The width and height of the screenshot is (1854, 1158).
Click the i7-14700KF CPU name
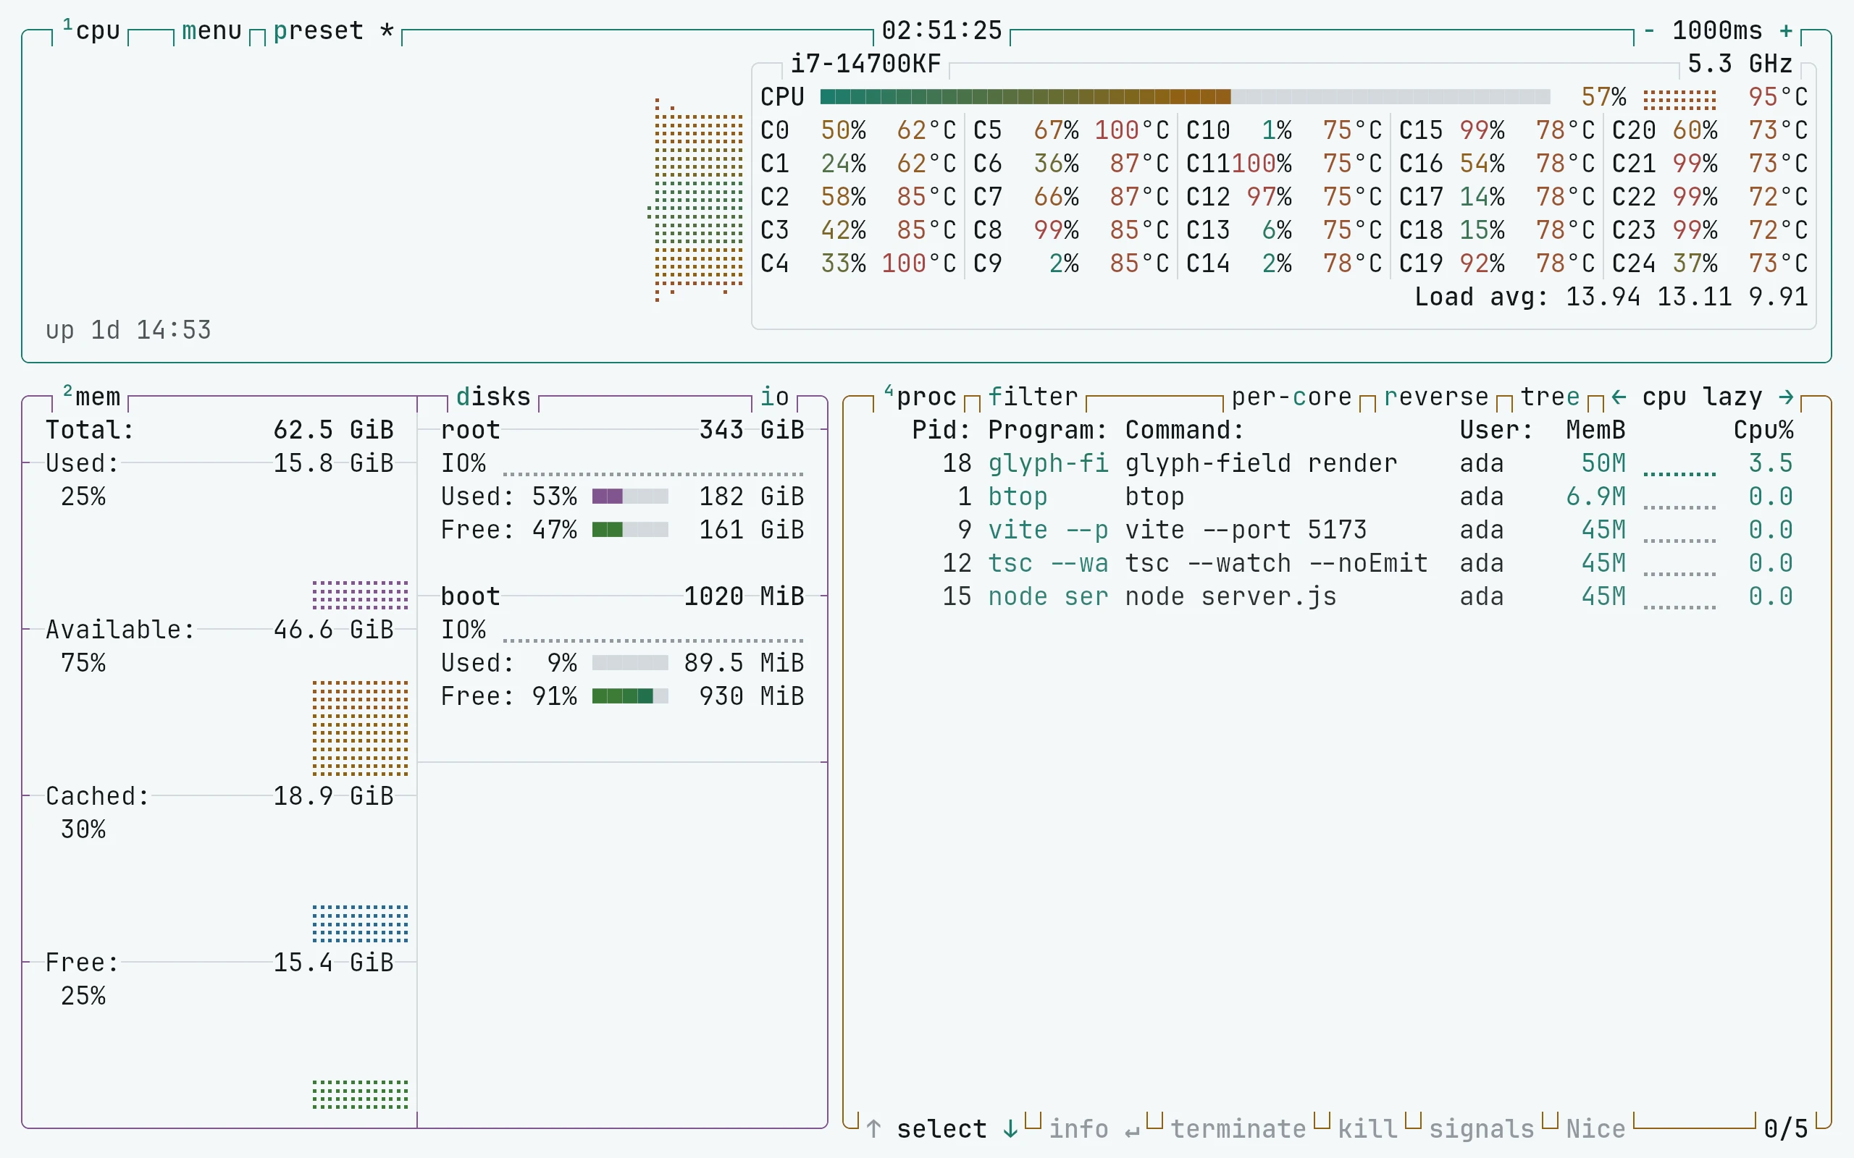coord(865,64)
